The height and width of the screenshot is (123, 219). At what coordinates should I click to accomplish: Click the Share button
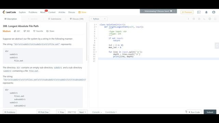pyautogui.click(x=50, y=31)
